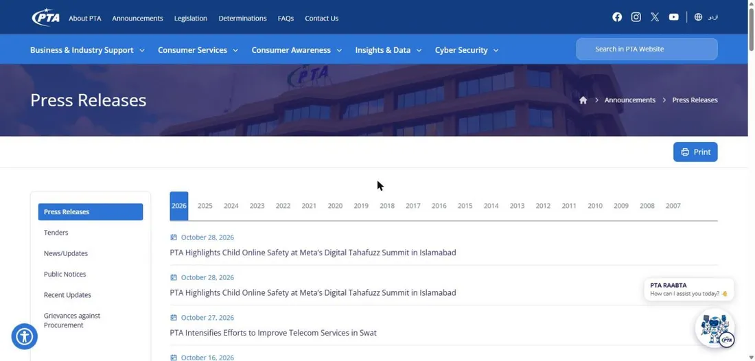Expand Cyber Security dropdown

(x=467, y=50)
